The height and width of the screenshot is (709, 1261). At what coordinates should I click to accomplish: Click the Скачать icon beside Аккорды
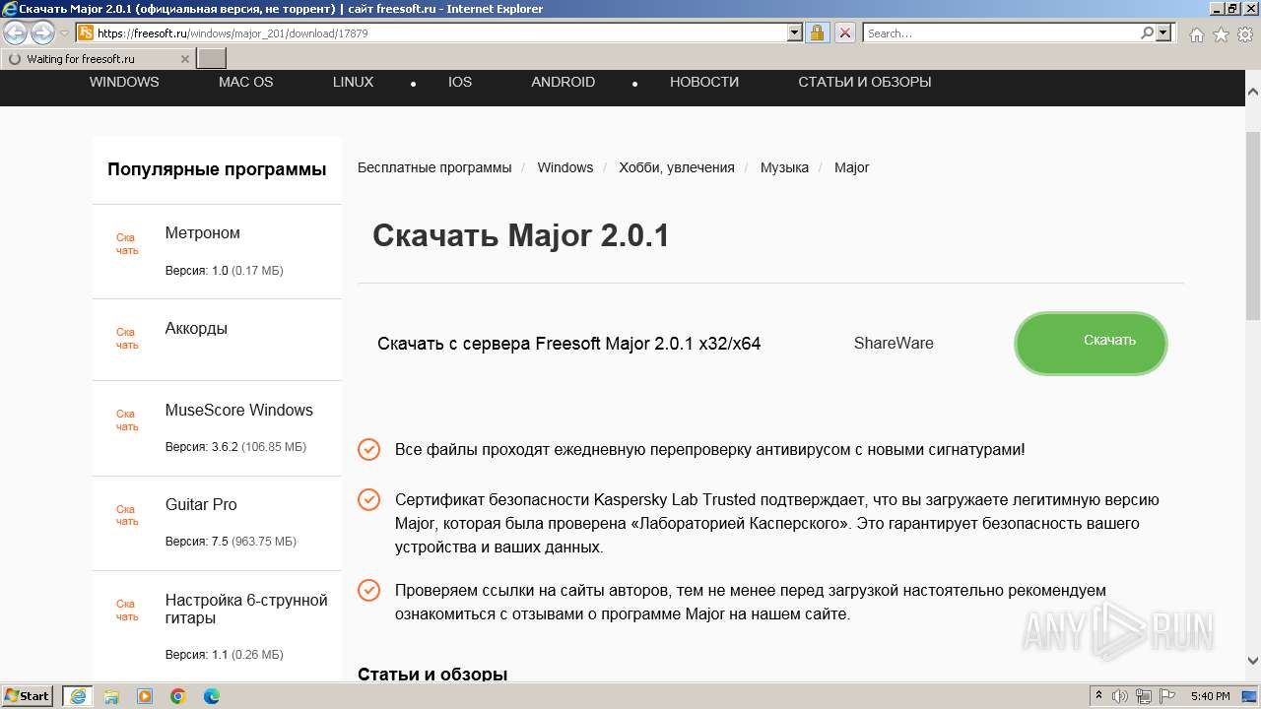point(127,339)
